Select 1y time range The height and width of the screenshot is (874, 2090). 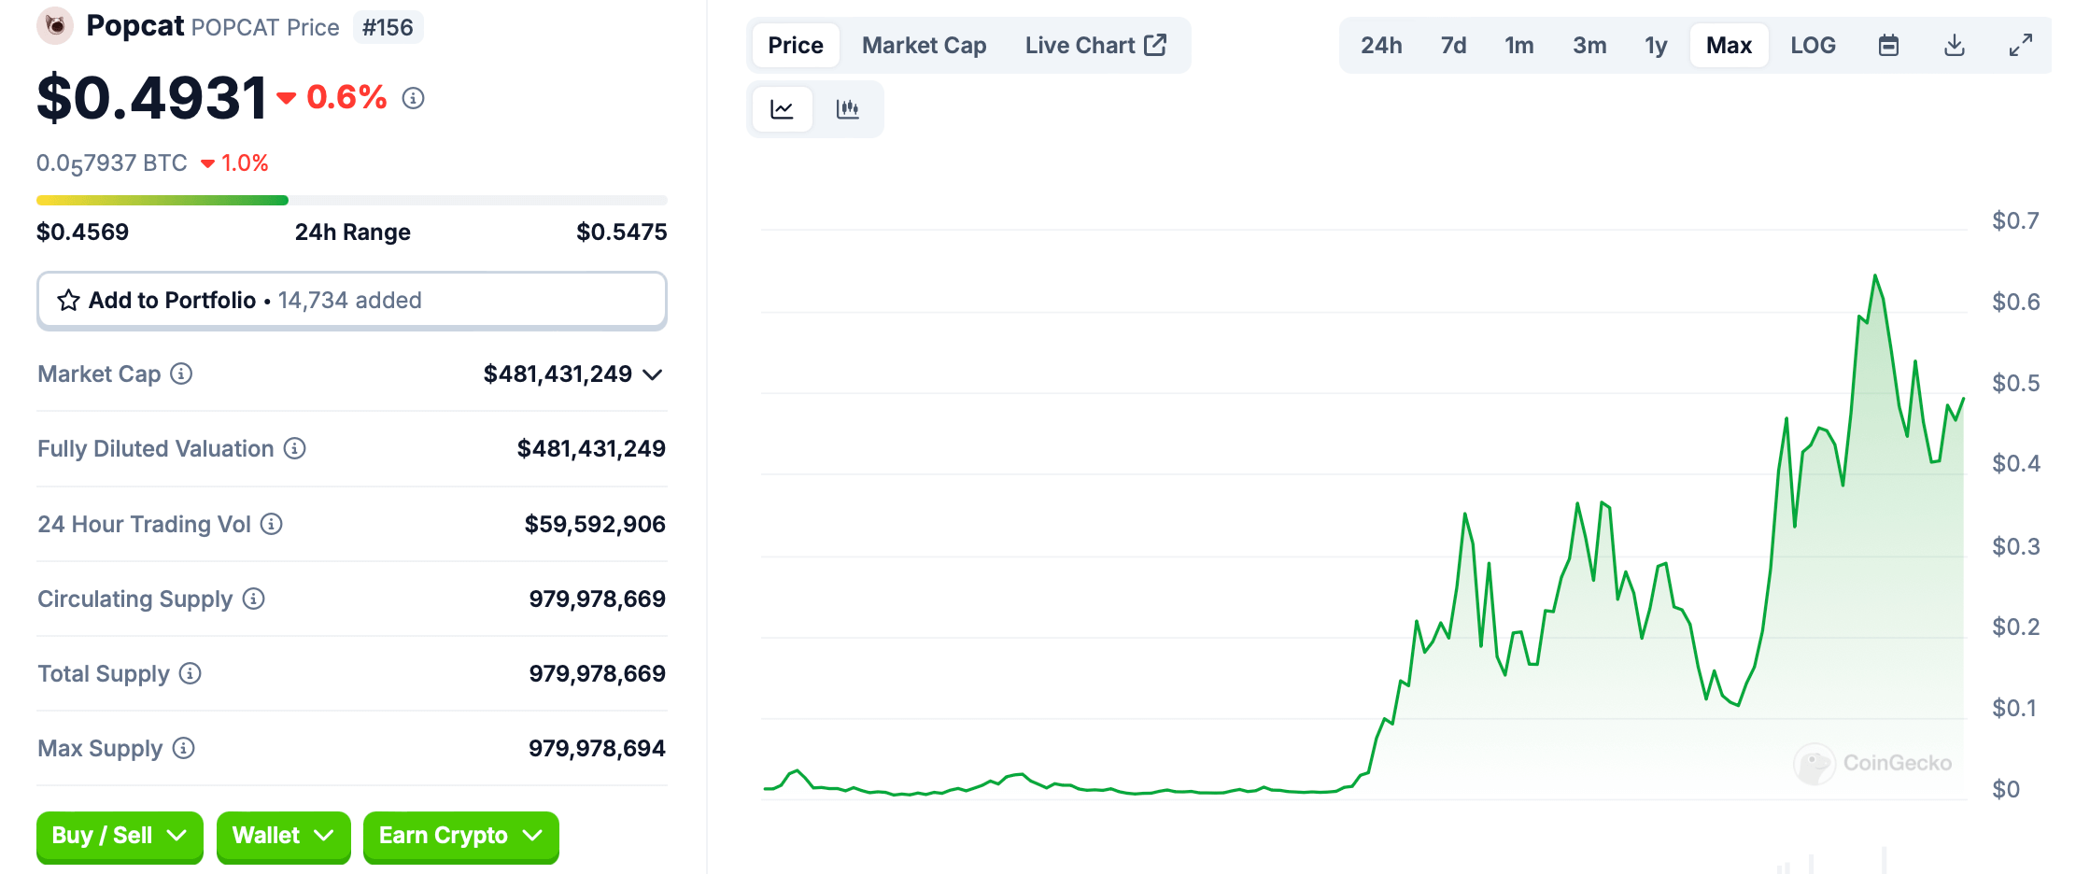click(x=1656, y=45)
